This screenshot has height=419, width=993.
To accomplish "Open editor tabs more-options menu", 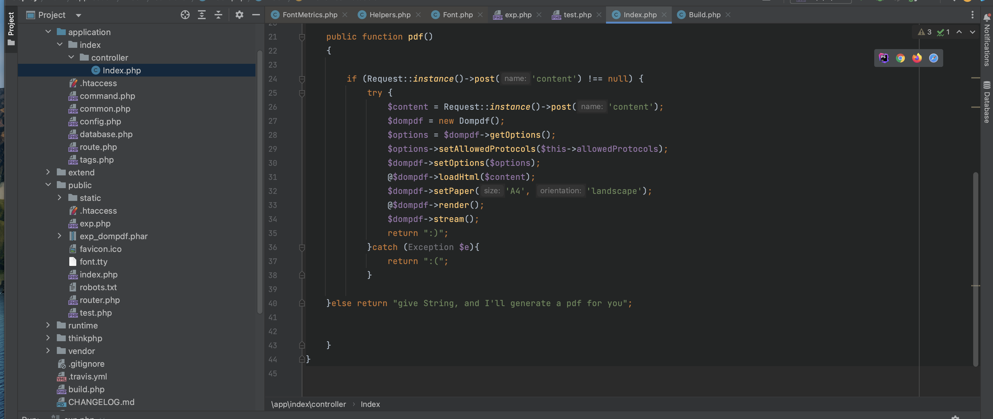I will point(973,15).
